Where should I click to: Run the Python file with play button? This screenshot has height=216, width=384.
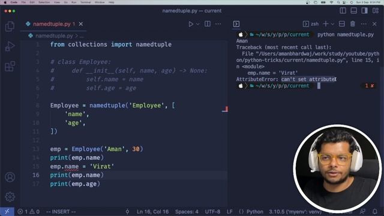[x=191, y=24]
